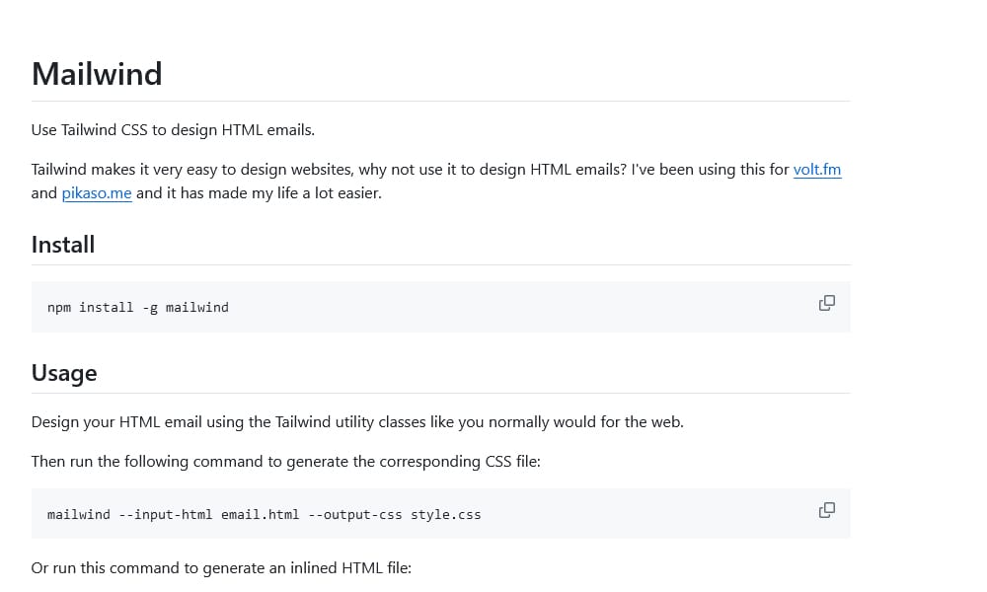Click the Mailwind page title

pyautogui.click(x=96, y=73)
